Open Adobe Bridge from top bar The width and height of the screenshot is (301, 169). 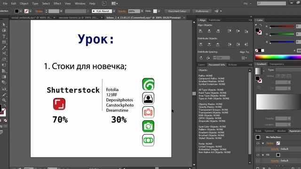tap(104, 3)
